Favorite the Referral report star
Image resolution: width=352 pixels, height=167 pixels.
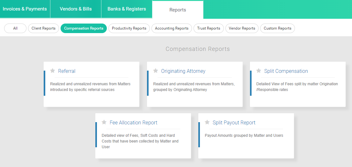pyautogui.click(x=53, y=71)
